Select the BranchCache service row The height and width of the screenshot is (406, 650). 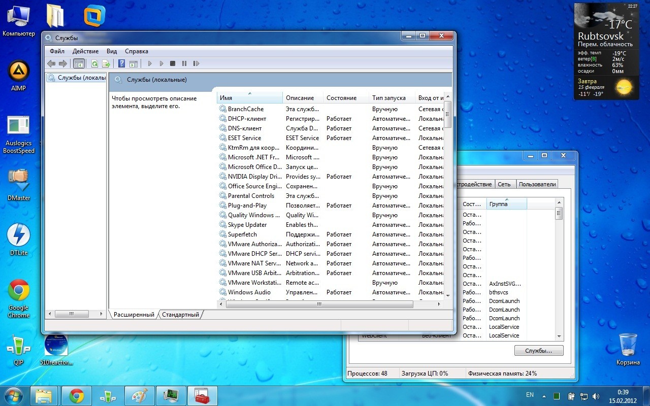point(330,109)
